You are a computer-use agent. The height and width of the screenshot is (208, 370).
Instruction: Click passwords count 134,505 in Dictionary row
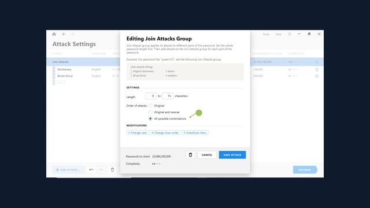click(258, 69)
